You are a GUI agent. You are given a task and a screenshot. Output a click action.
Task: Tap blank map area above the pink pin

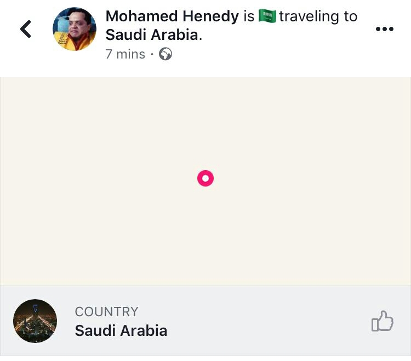click(206, 120)
